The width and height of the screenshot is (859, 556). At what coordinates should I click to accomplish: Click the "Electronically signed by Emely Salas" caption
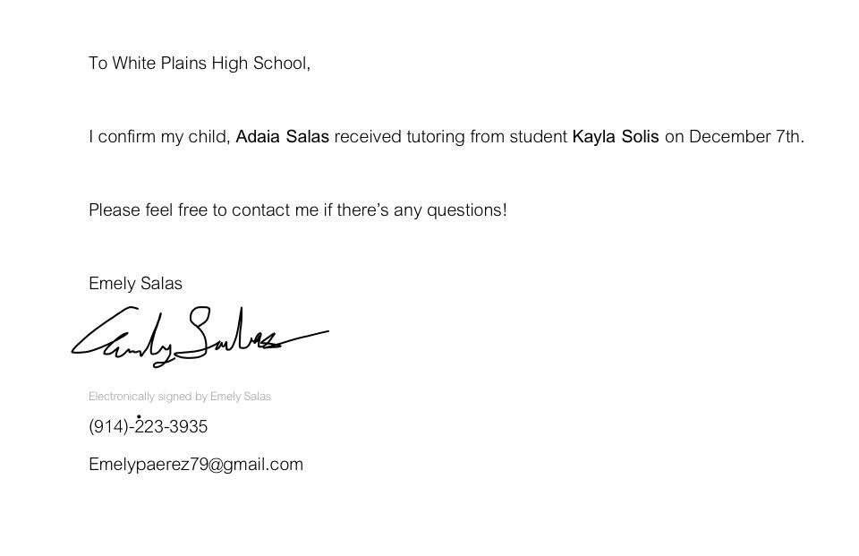pos(180,396)
